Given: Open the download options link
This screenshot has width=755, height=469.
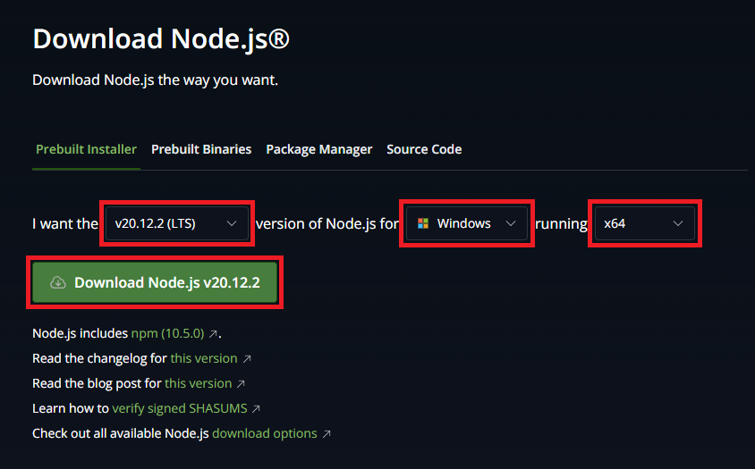Looking at the screenshot, I should pos(265,433).
